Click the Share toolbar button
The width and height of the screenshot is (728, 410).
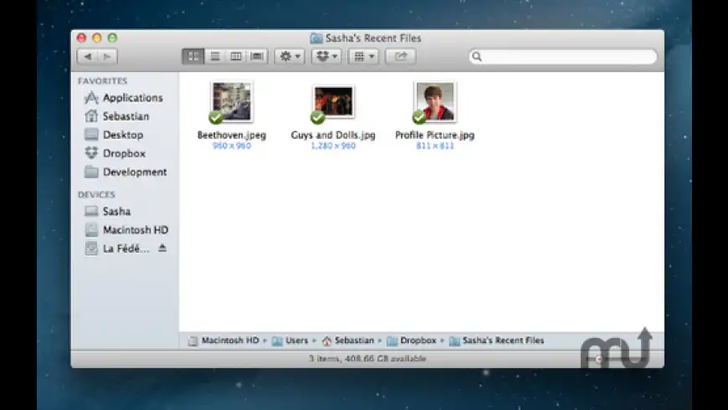click(401, 56)
